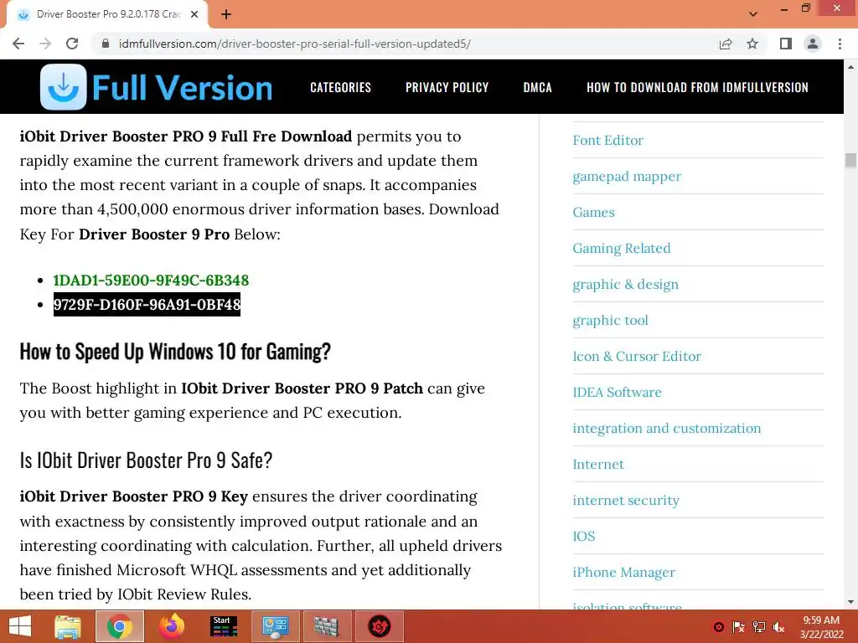Open the Gaming Related category
The image size is (858, 643).
(622, 248)
